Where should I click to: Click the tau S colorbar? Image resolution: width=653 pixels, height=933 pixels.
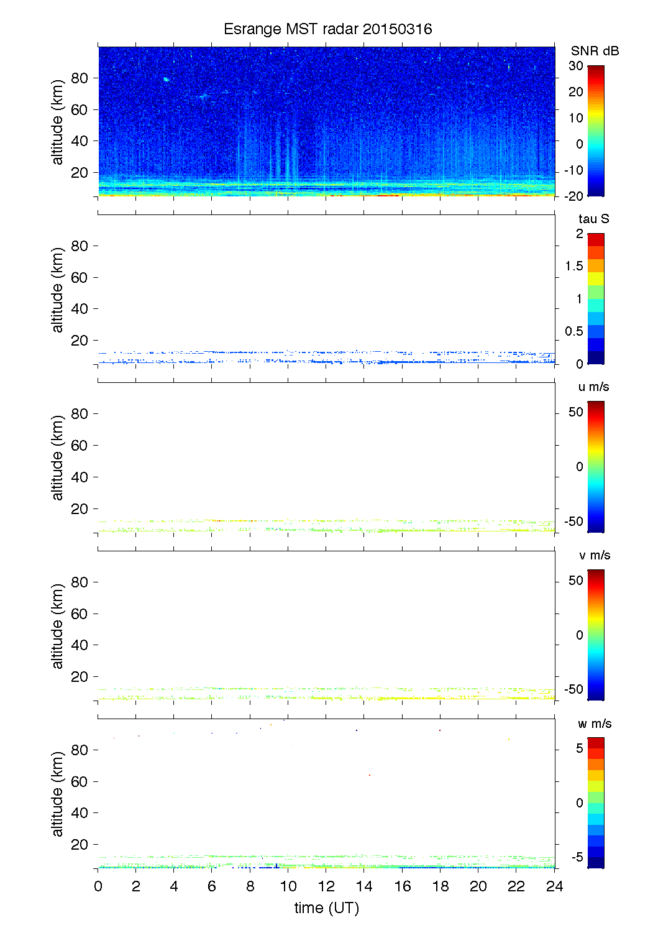coord(595,299)
